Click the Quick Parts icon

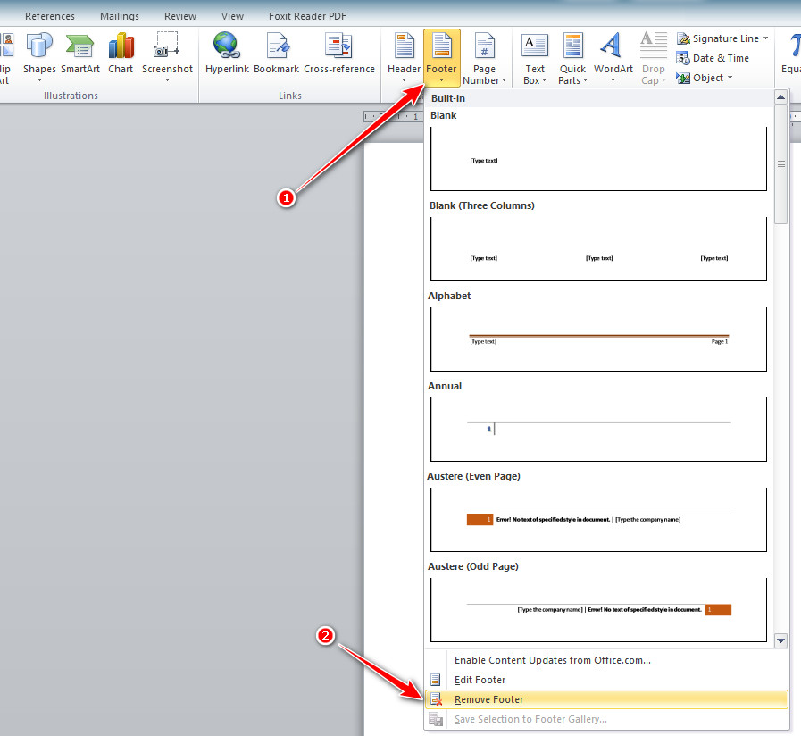tap(572, 46)
